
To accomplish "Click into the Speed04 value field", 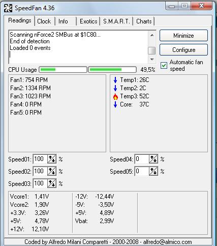I will coord(142,159).
